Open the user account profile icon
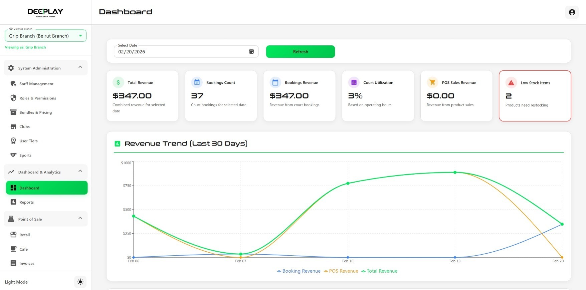This screenshot has height=290, width=586. (x=572, y=12)
